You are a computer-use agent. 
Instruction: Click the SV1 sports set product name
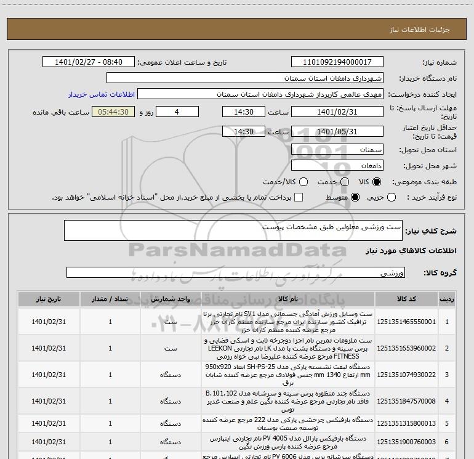coord(288,322)
